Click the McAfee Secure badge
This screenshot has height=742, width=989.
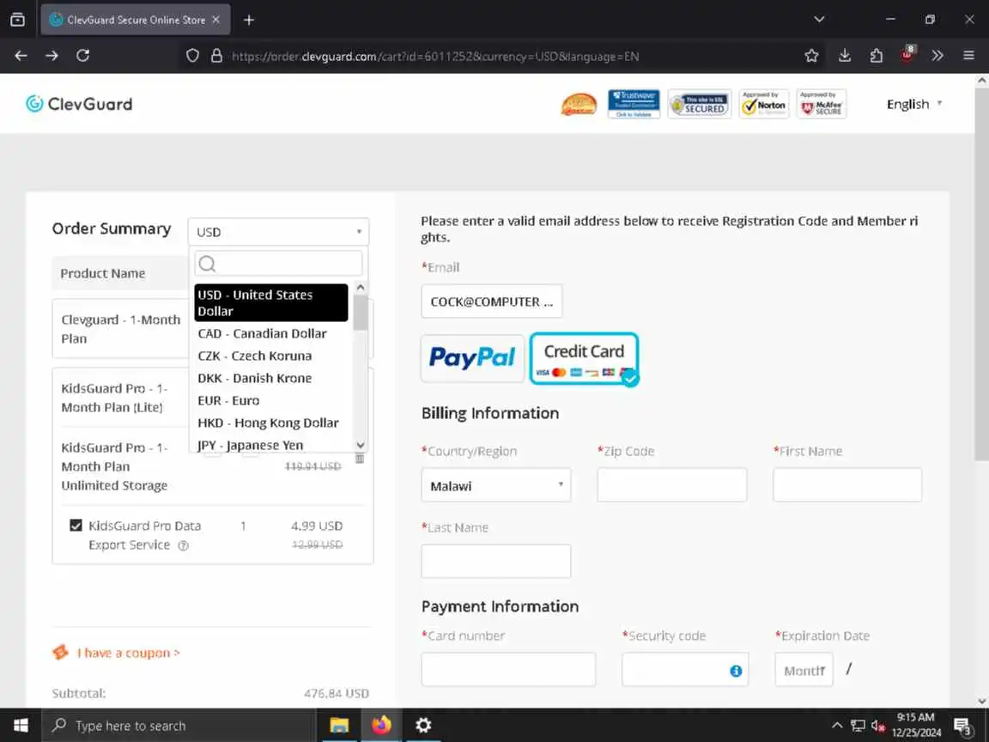click(x=822, y=104)
